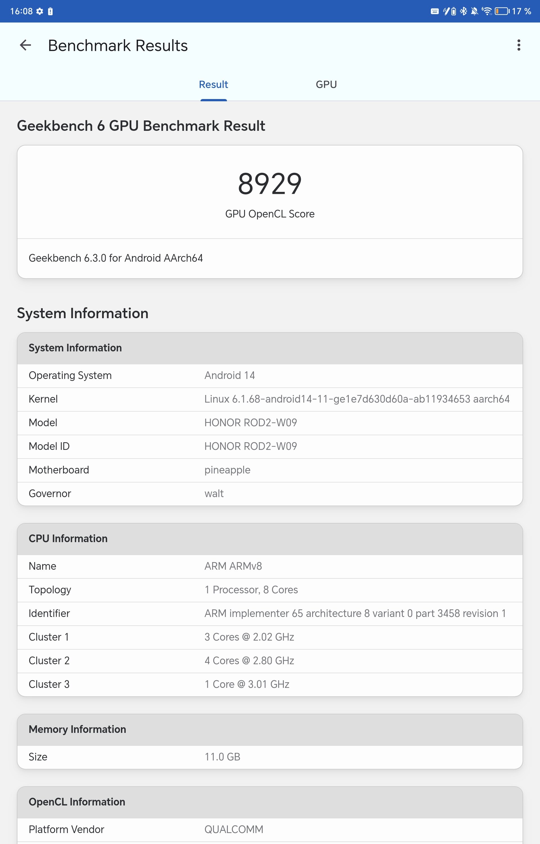Tap the Kernel row label
This screenshot has height=844, width=540.
(x=43, y=399)
